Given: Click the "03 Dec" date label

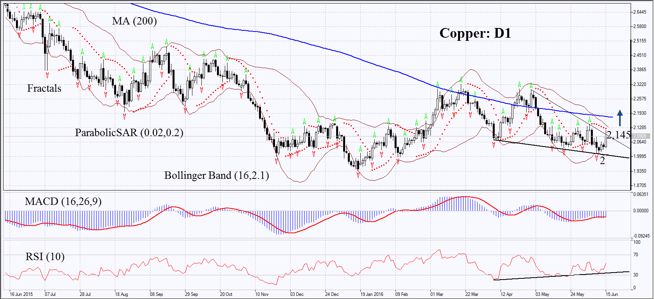Looking at the screenshot, I should coord(297,294).
